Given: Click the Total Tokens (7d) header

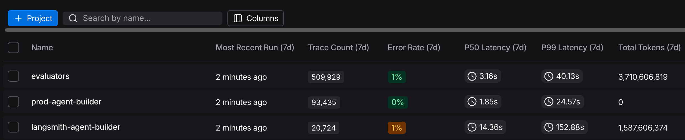Looking at the screenshot, I should [650, 47].
